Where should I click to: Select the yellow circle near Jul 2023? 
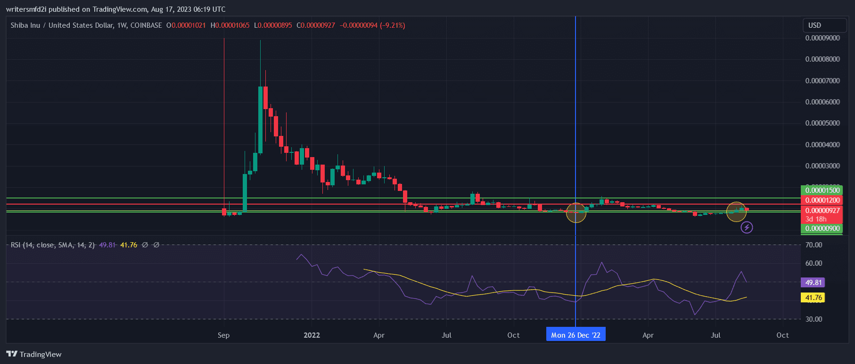736,212
